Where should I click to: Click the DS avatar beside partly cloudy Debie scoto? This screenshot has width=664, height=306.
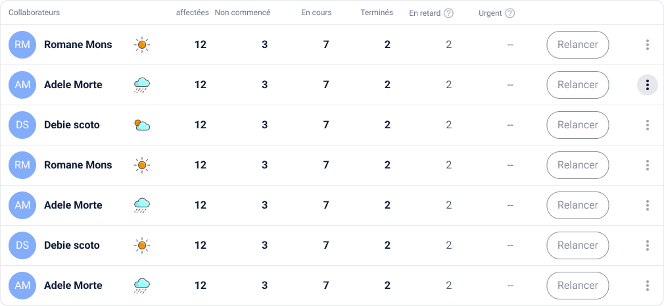tap(22, 125)
